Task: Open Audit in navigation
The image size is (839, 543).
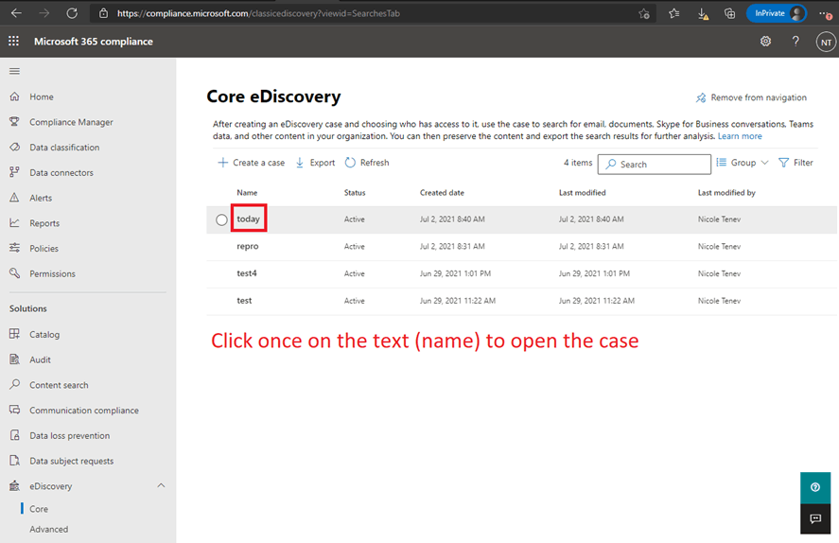Action: click(40, 359)
